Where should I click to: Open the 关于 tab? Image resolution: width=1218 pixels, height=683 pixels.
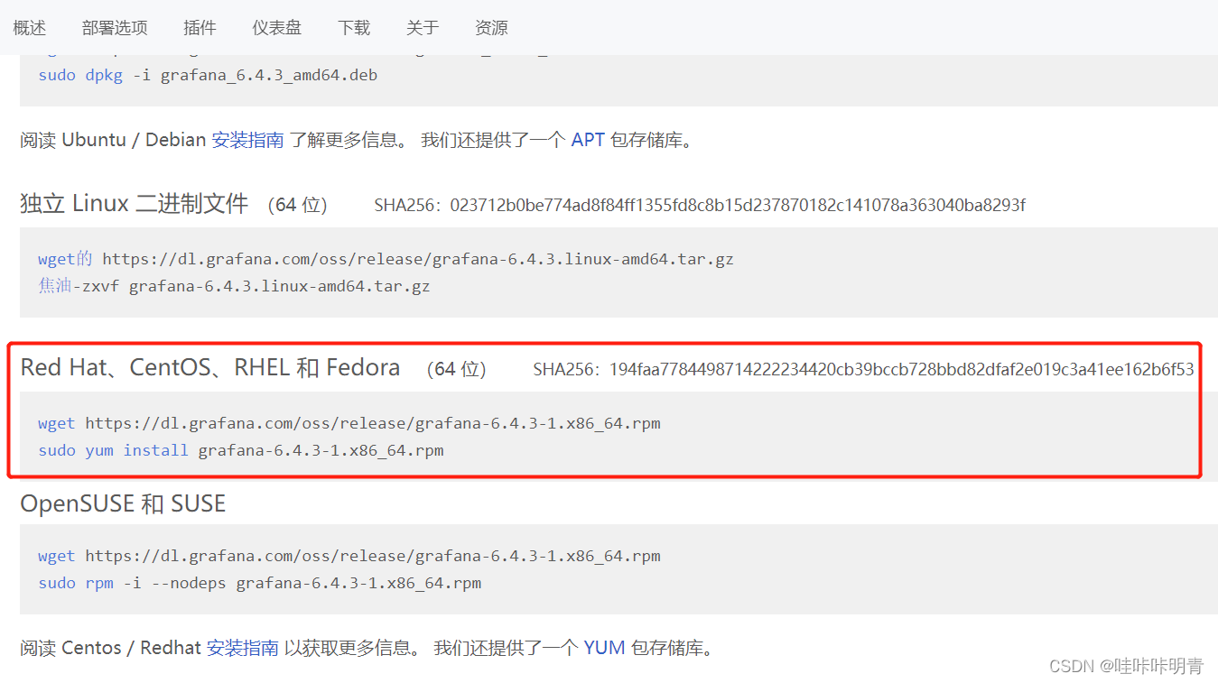(423, 28)
